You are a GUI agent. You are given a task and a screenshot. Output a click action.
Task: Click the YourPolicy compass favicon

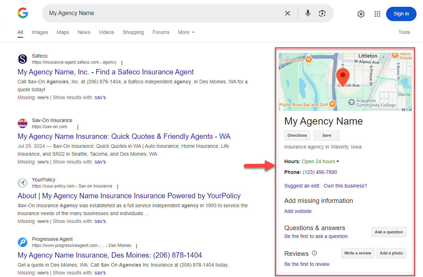click(23, 183)
